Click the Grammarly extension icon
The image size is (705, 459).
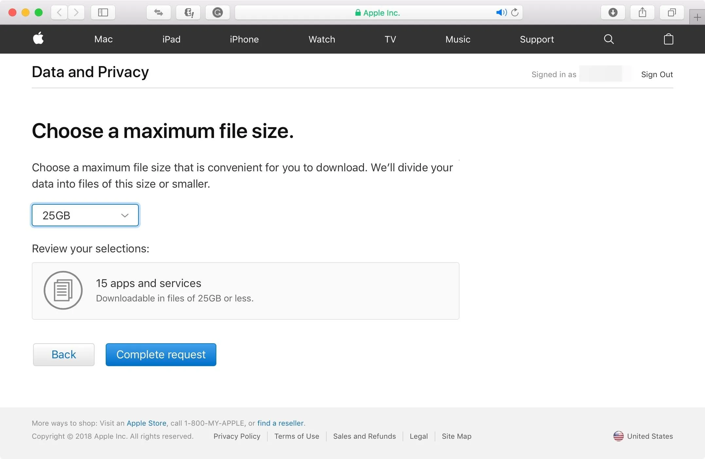[x=217, y=12]
